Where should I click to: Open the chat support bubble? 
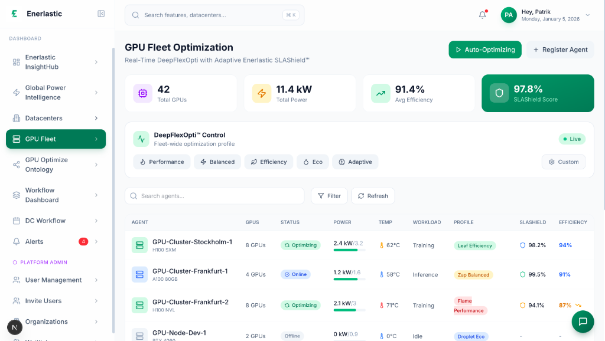click(583, 322)
